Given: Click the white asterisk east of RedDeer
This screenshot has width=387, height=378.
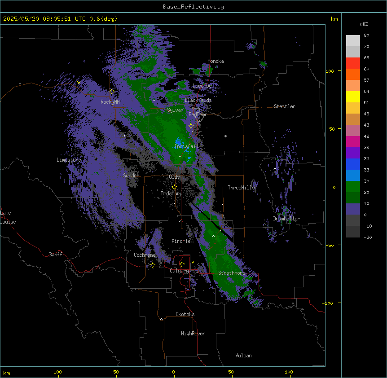Looking at the screenshot, I should point(225,136).
